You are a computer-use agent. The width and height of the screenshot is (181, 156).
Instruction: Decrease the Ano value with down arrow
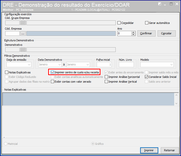(133, 34)
